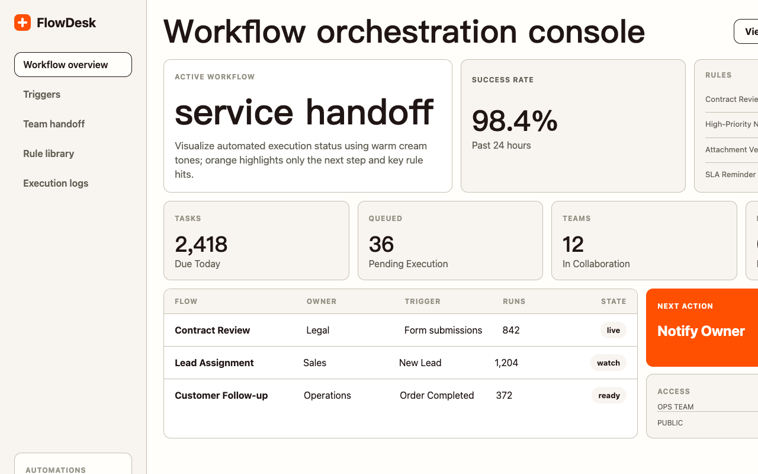The image size is (758, 474).
Task: Click the Operations owner cell
Action: point(327,395)
